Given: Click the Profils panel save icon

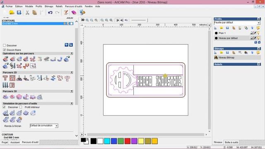Looking at the screenshot, I should point(227,28).
